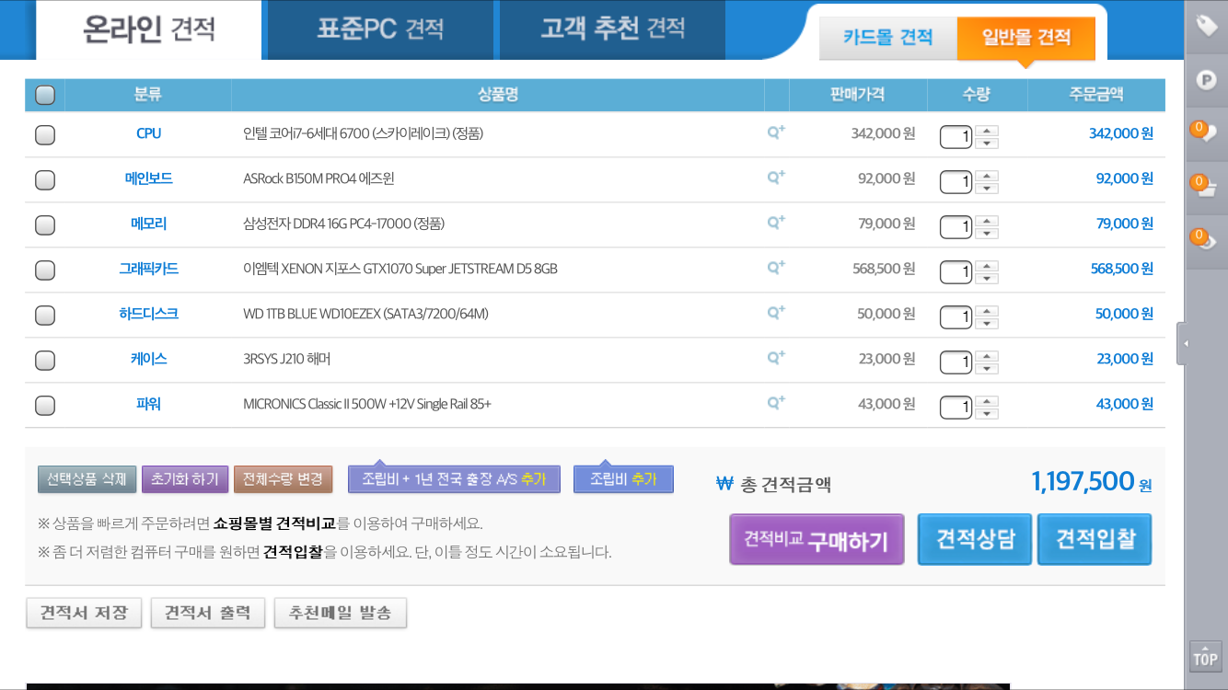Select the 하드디스크 row checkbox

click(x=45, y=316)
